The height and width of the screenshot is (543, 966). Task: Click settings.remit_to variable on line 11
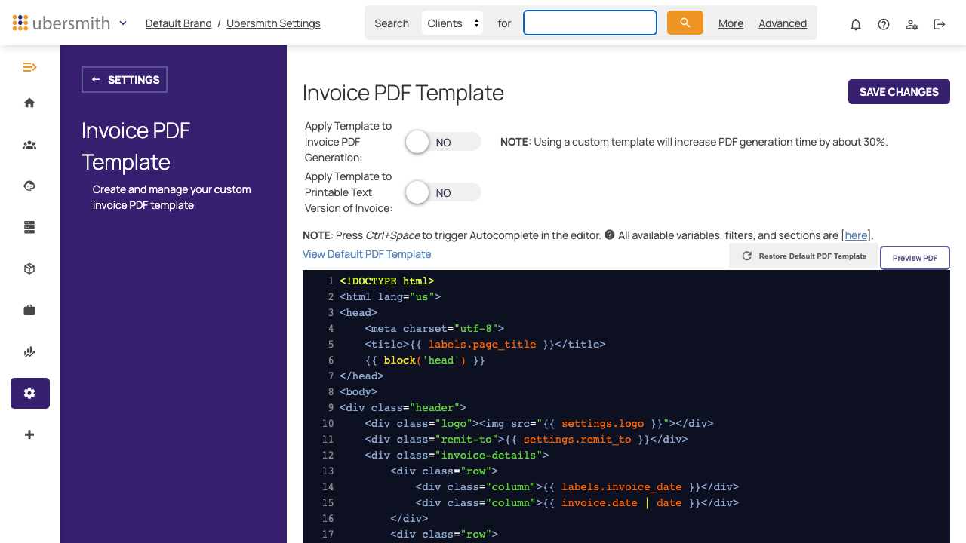tap(577, 439)
